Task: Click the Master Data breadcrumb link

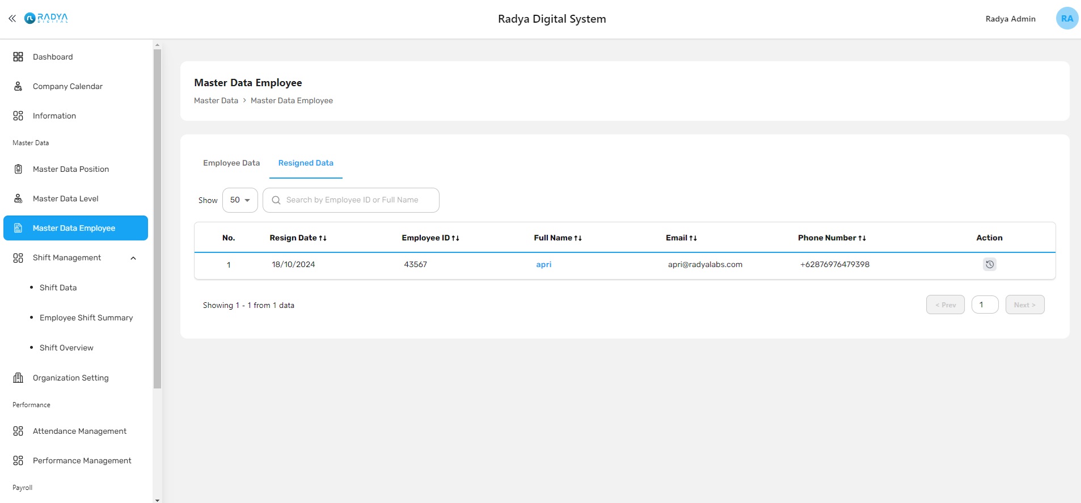Action: [x=216, y=101]
